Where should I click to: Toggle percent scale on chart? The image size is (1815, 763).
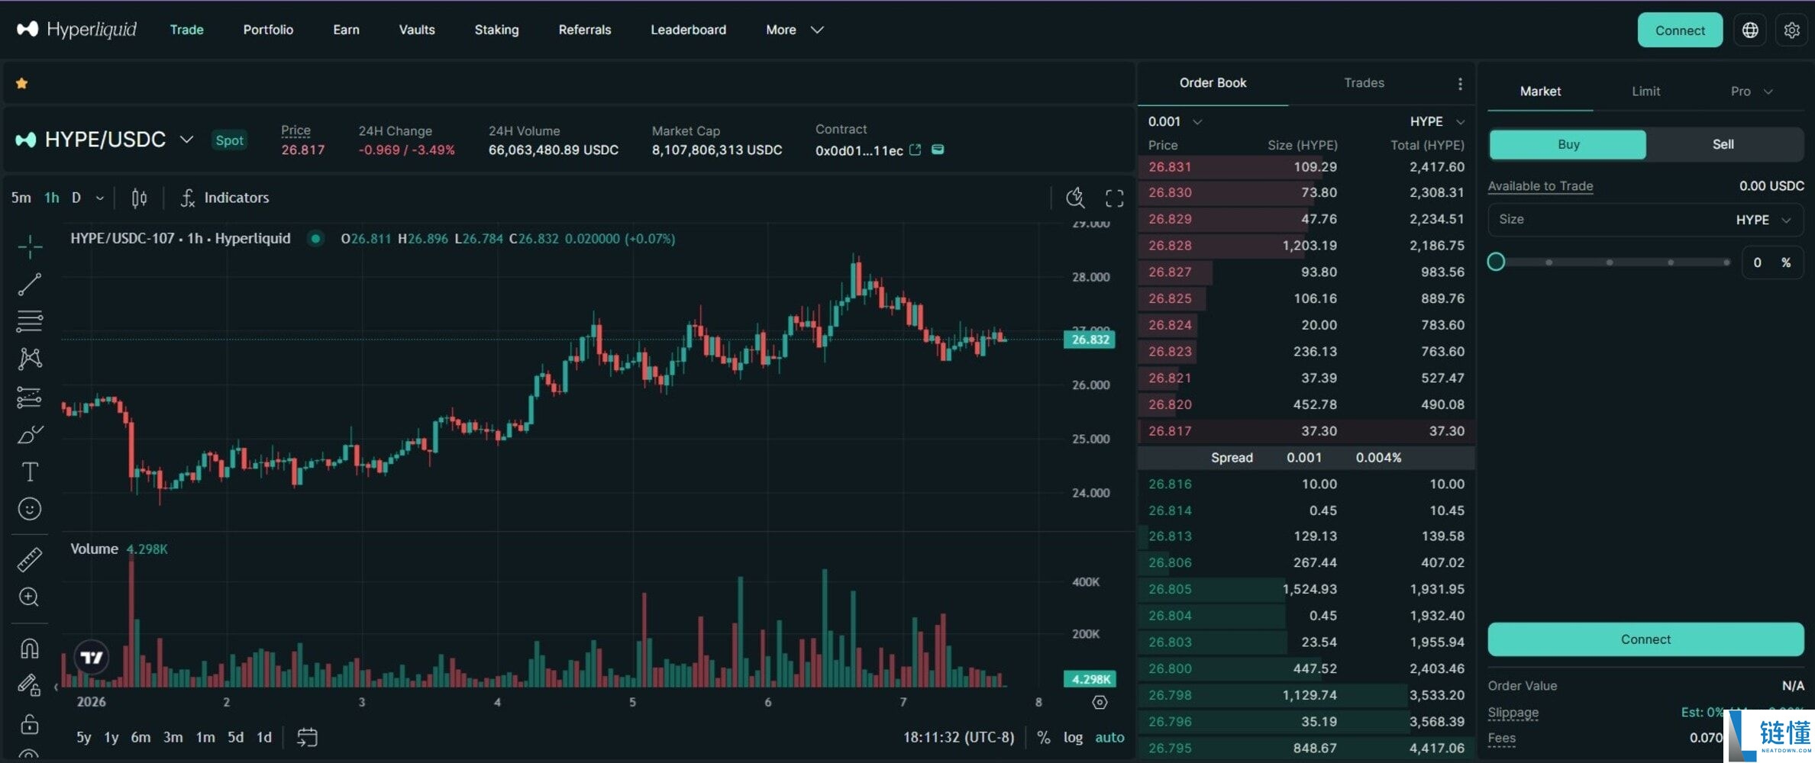coord(1043,737)
